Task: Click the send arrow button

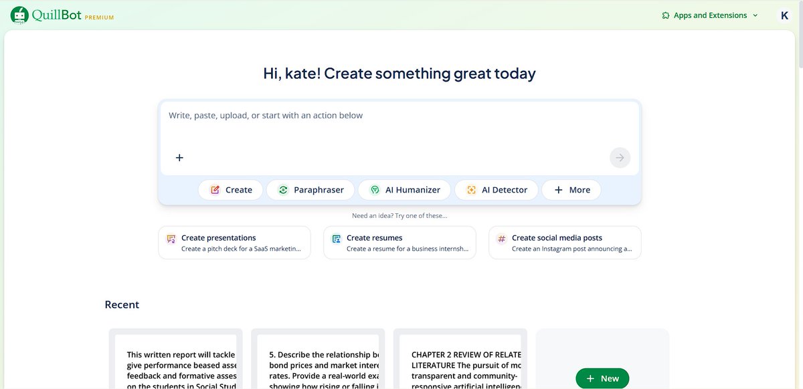Action: coord(620,158)
